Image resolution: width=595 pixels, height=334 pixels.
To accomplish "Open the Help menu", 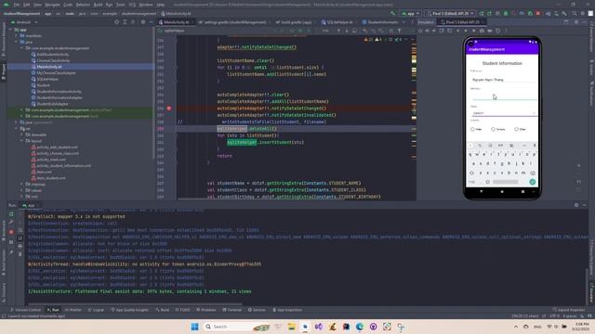I will coord(161,5).
